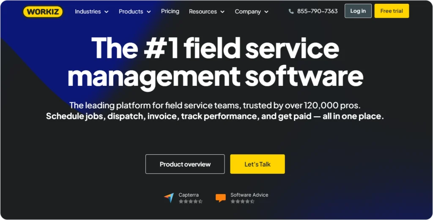Open the Software Advice review label

(249, 195)
